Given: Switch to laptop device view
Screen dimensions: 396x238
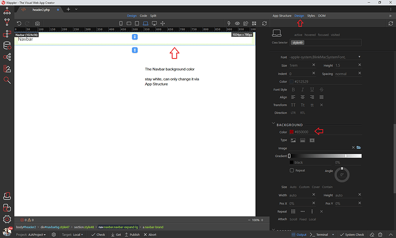Looking at the screenshot, I should (145, 23).
